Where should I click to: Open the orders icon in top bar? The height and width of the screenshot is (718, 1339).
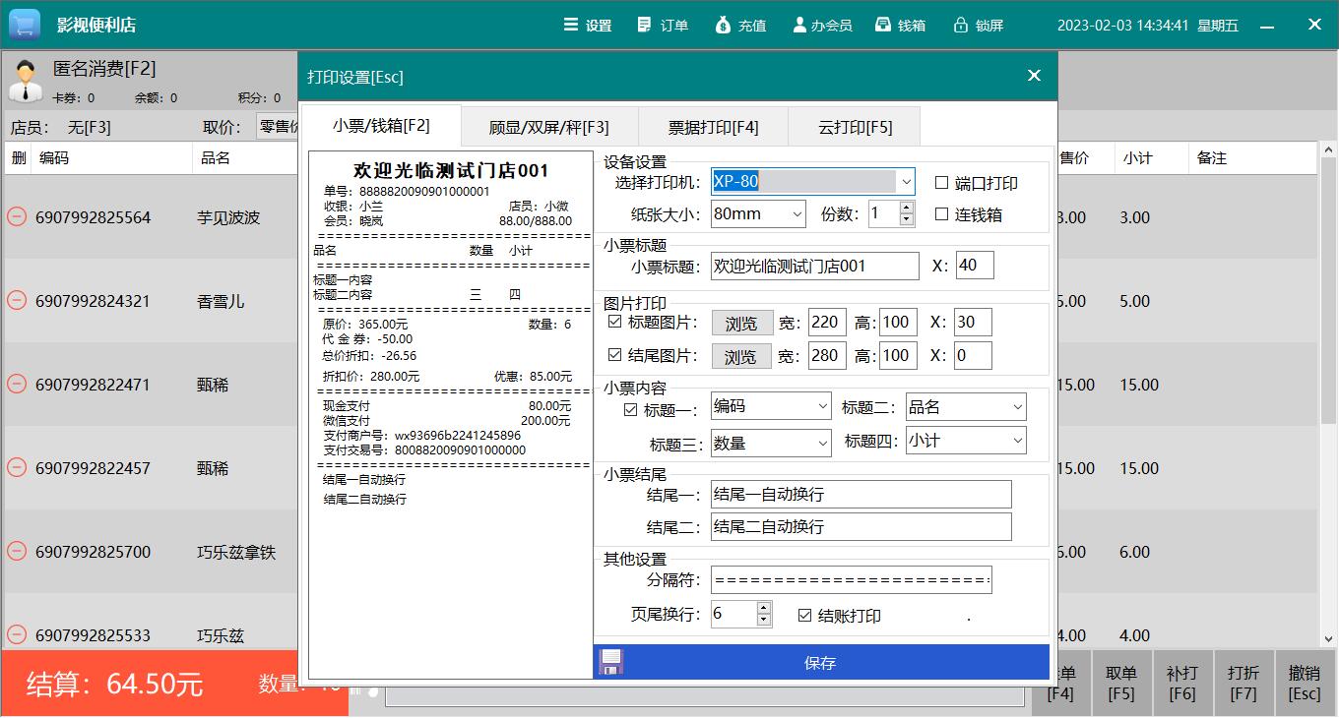(645, 25)
